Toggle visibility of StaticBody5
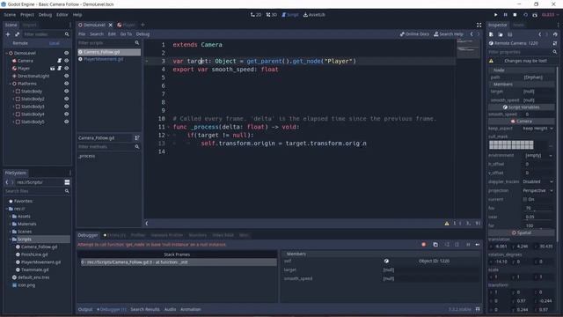 [67, 122]
